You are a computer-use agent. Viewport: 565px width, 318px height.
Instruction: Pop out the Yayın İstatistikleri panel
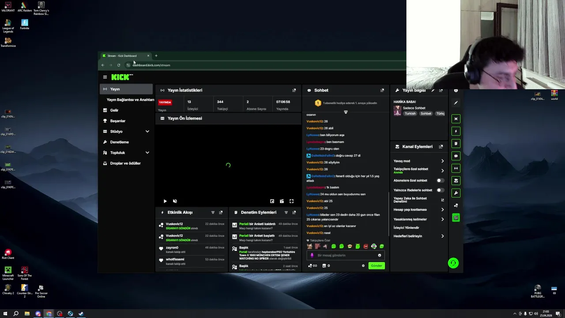[294, 90]
